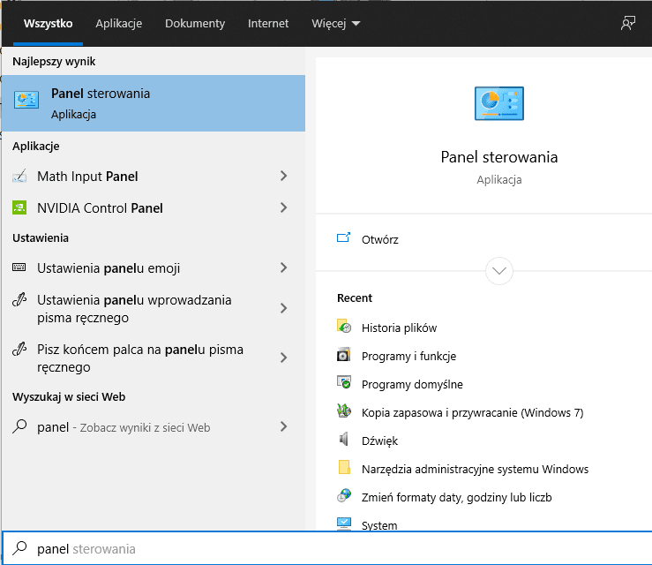Open the NVIDIA Control Panel result
This screenshot has width=652, height=565.
[x=154, y=207]
